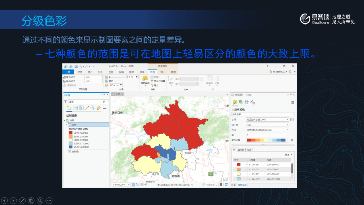364x205 pixels.
Task: Select List By Data Source cylinder icon
Action: point(75,108)
